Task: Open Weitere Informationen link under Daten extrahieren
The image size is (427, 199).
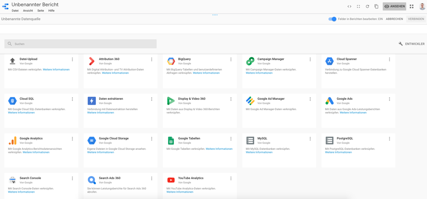Action: (x=100, y=112)
